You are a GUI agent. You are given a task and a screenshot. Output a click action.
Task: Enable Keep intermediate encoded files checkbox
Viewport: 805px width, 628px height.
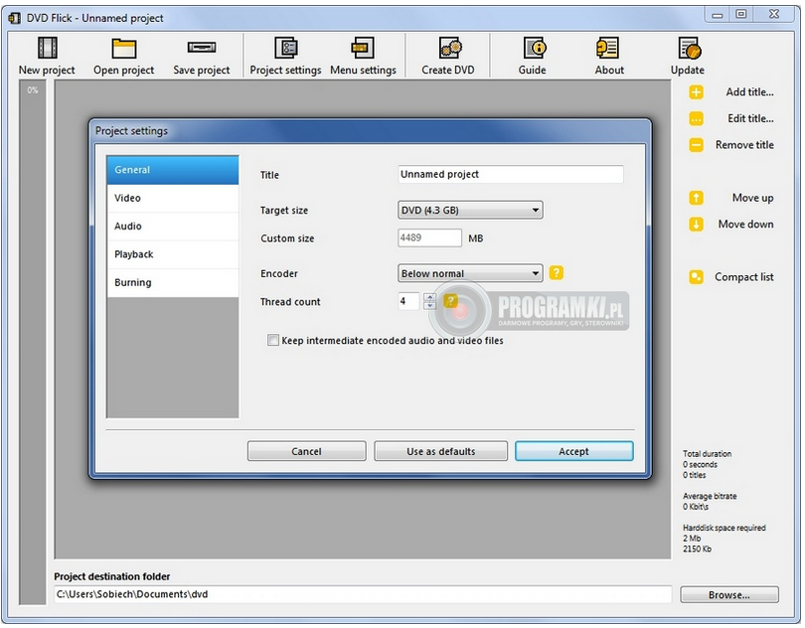point(273,340)
